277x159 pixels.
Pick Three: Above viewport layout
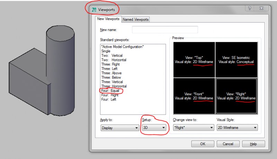point(111,73)
